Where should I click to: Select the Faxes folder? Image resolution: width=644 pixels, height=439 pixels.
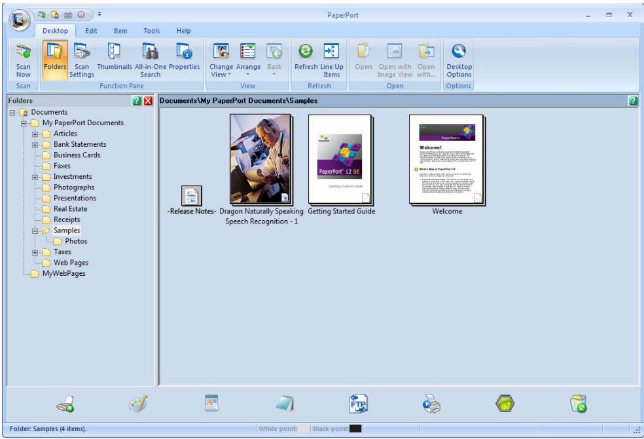(62, 166)
